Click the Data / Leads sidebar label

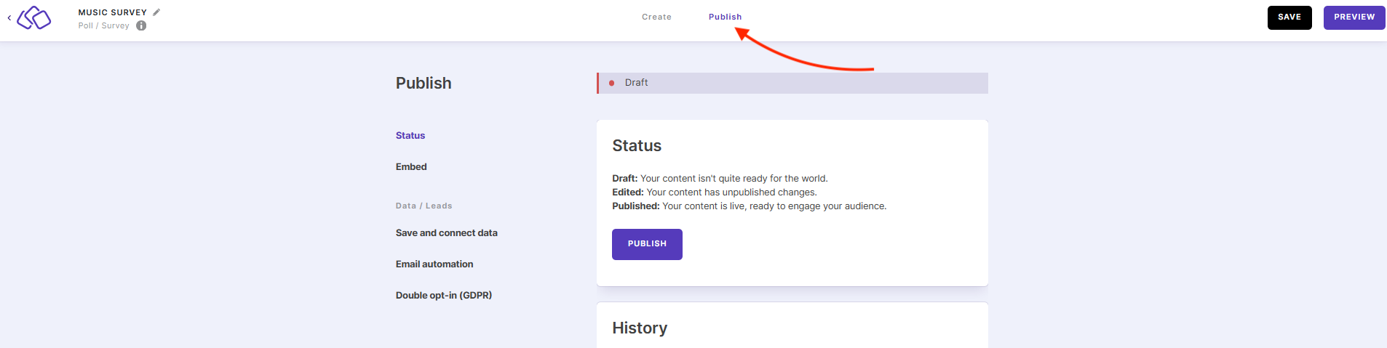[424, 206]
